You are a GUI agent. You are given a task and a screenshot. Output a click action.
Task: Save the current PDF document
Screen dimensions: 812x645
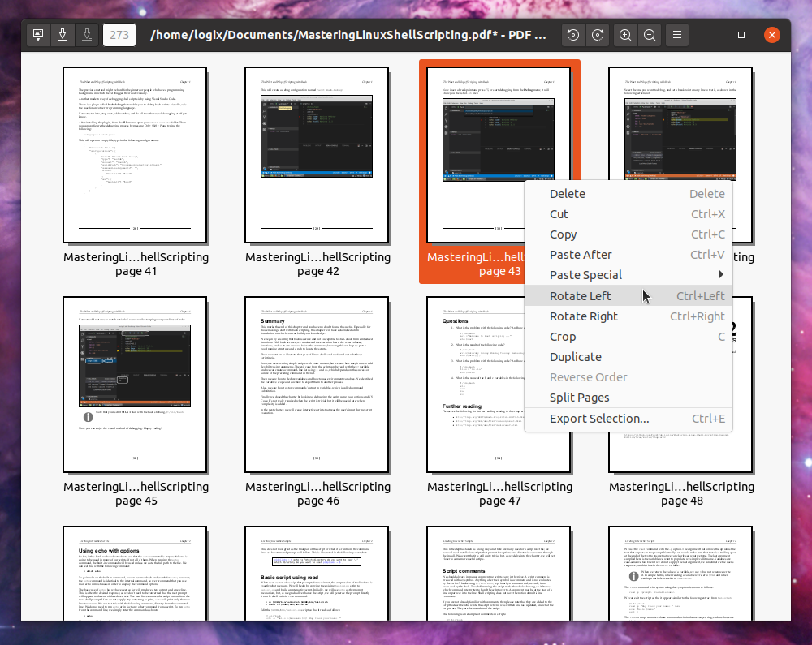[x=63, y=34]
